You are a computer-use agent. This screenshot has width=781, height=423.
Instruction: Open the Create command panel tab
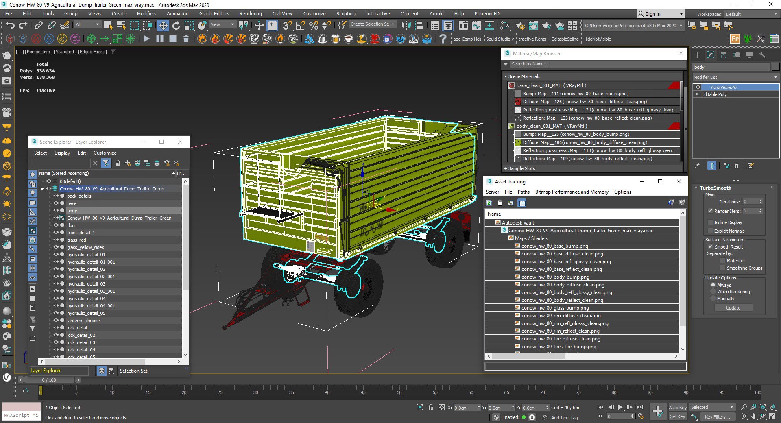point(698,55)
